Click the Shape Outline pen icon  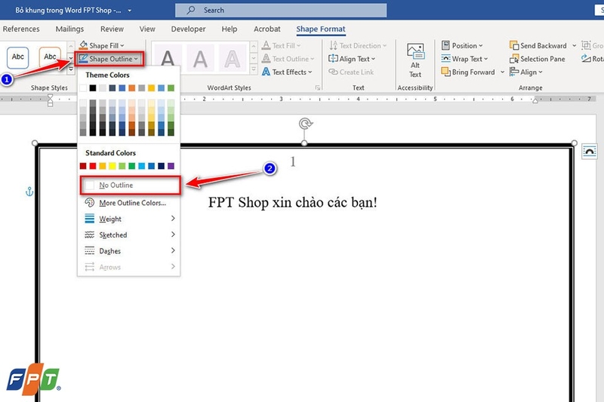83,59
